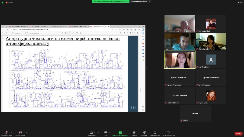Click browser refresh button

coord(7,29)
